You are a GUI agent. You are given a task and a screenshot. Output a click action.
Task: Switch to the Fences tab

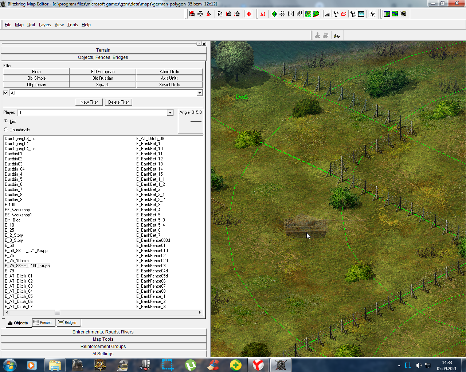pos(43,323)
